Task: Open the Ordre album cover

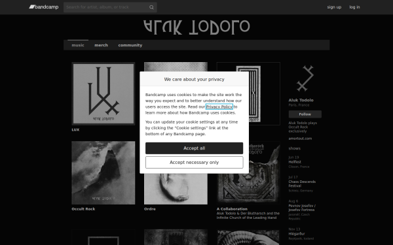Action: [x=176, y=189]
